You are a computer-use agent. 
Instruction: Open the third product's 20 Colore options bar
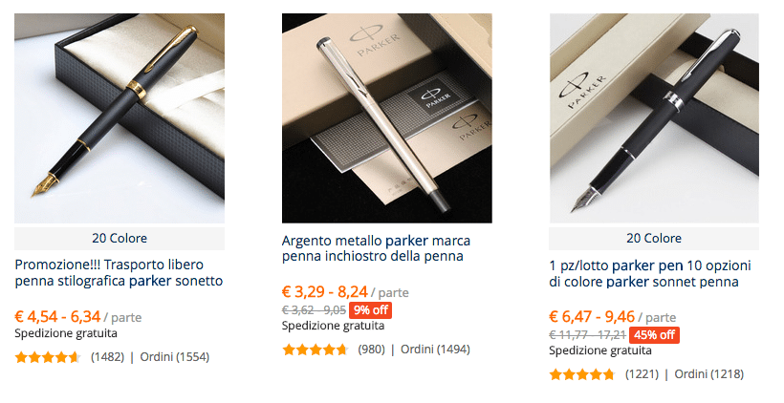pyautogui.click(x=654, y=238)
